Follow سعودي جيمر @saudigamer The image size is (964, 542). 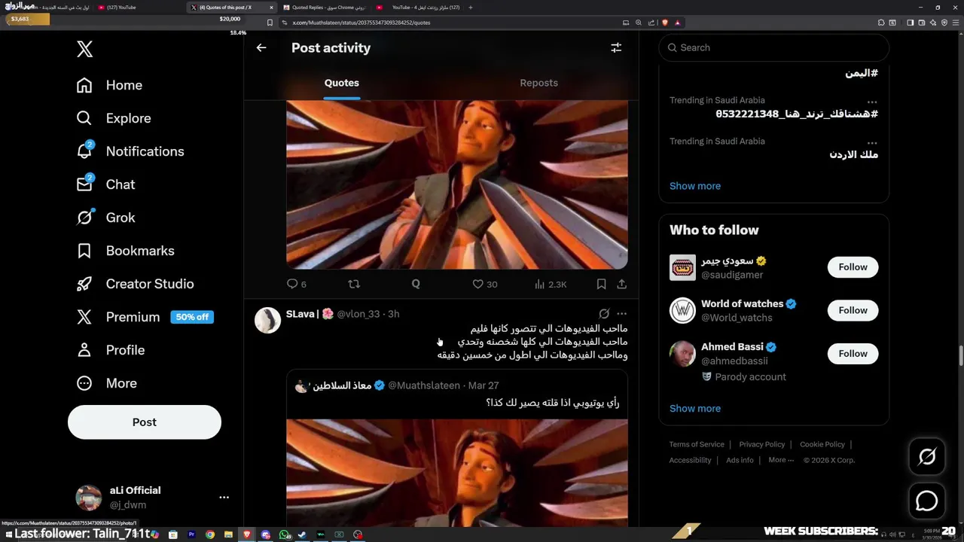pos(853,267)
